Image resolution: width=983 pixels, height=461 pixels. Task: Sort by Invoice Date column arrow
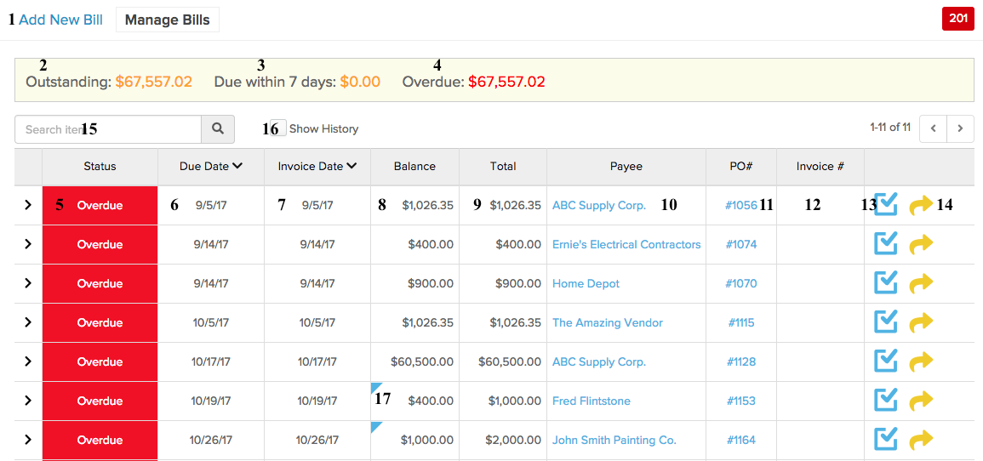pos(351,166)
